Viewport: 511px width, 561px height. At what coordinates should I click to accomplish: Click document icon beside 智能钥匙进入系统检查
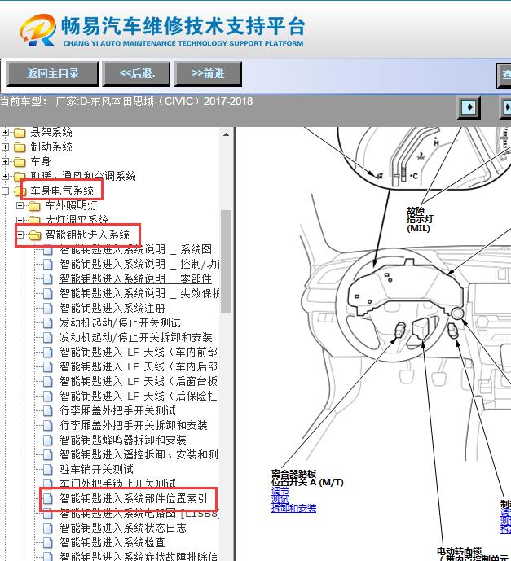47,543
